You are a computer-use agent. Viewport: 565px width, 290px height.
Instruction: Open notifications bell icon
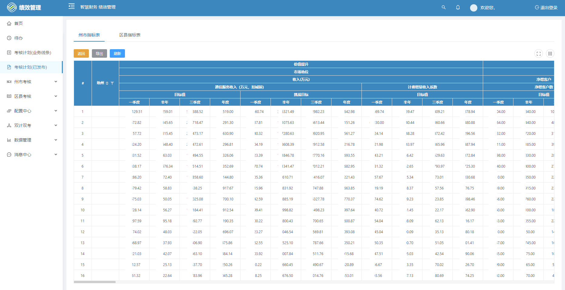[x=458, y=7]
